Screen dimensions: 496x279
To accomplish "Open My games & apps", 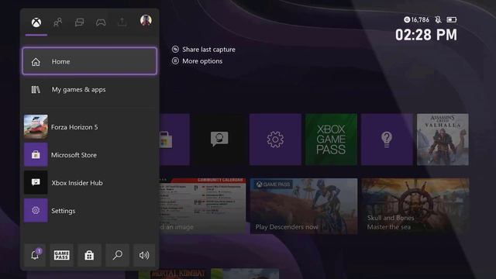I will (90, 90).
